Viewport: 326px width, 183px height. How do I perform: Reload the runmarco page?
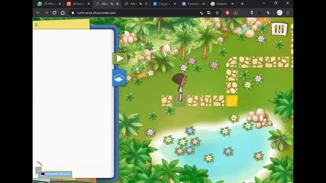coord(55,13)
